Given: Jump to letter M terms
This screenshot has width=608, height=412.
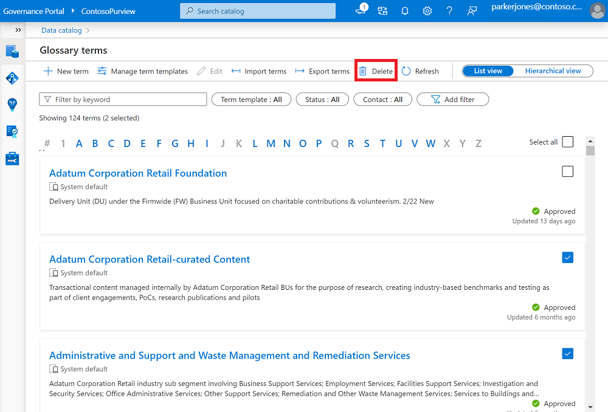Looking at the screenshot, I should point(271,143).
